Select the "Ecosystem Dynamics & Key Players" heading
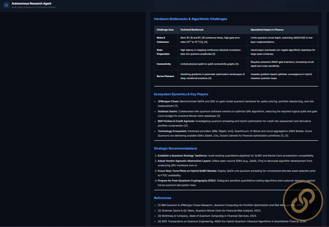Image resolution: width=329 pixels, height=227 pixels. pyautogui.click(x=181, y=94)
